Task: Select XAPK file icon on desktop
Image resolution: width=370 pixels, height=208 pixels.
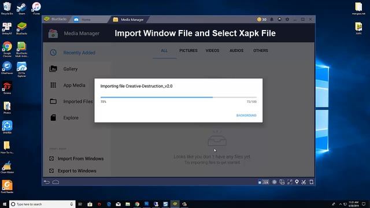Action: click(x=358, y=28)
